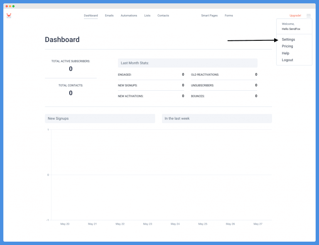Click the May 20 axis label
Screen dimensions: 319x245
pos(65,224)
